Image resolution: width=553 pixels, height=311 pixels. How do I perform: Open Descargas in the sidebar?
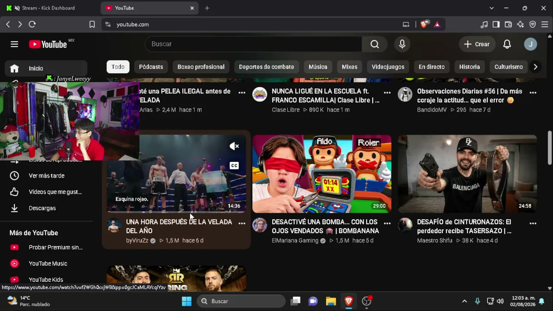pos(46,208)
